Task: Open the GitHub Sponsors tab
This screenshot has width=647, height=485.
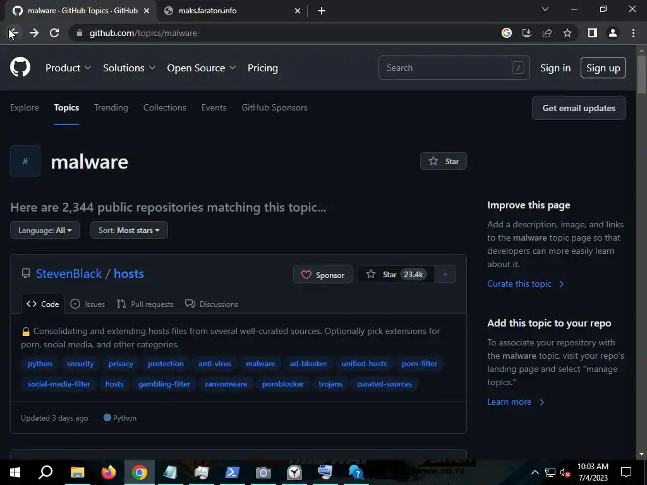Action: tap(274, 107)
